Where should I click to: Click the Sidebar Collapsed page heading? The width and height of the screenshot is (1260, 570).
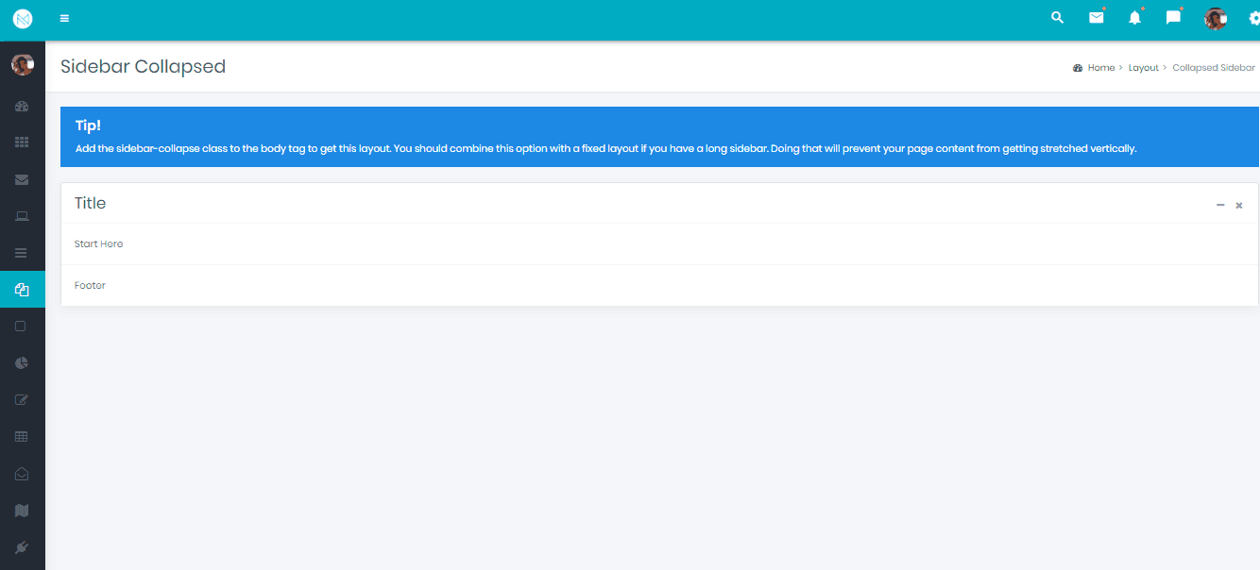pyautogui.click(x=143, y=66)
